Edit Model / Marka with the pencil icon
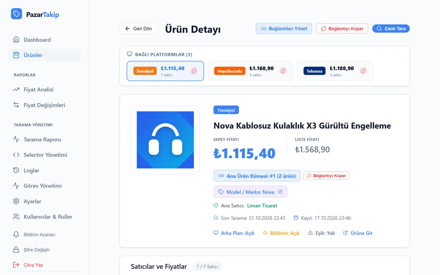 tap(280, 192)
